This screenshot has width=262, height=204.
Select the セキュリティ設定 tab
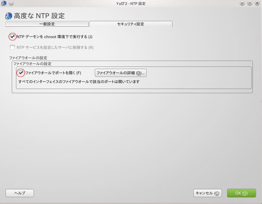[130, 24]
